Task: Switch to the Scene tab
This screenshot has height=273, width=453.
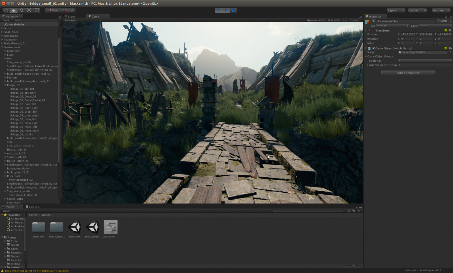Action: click(71, 16)
